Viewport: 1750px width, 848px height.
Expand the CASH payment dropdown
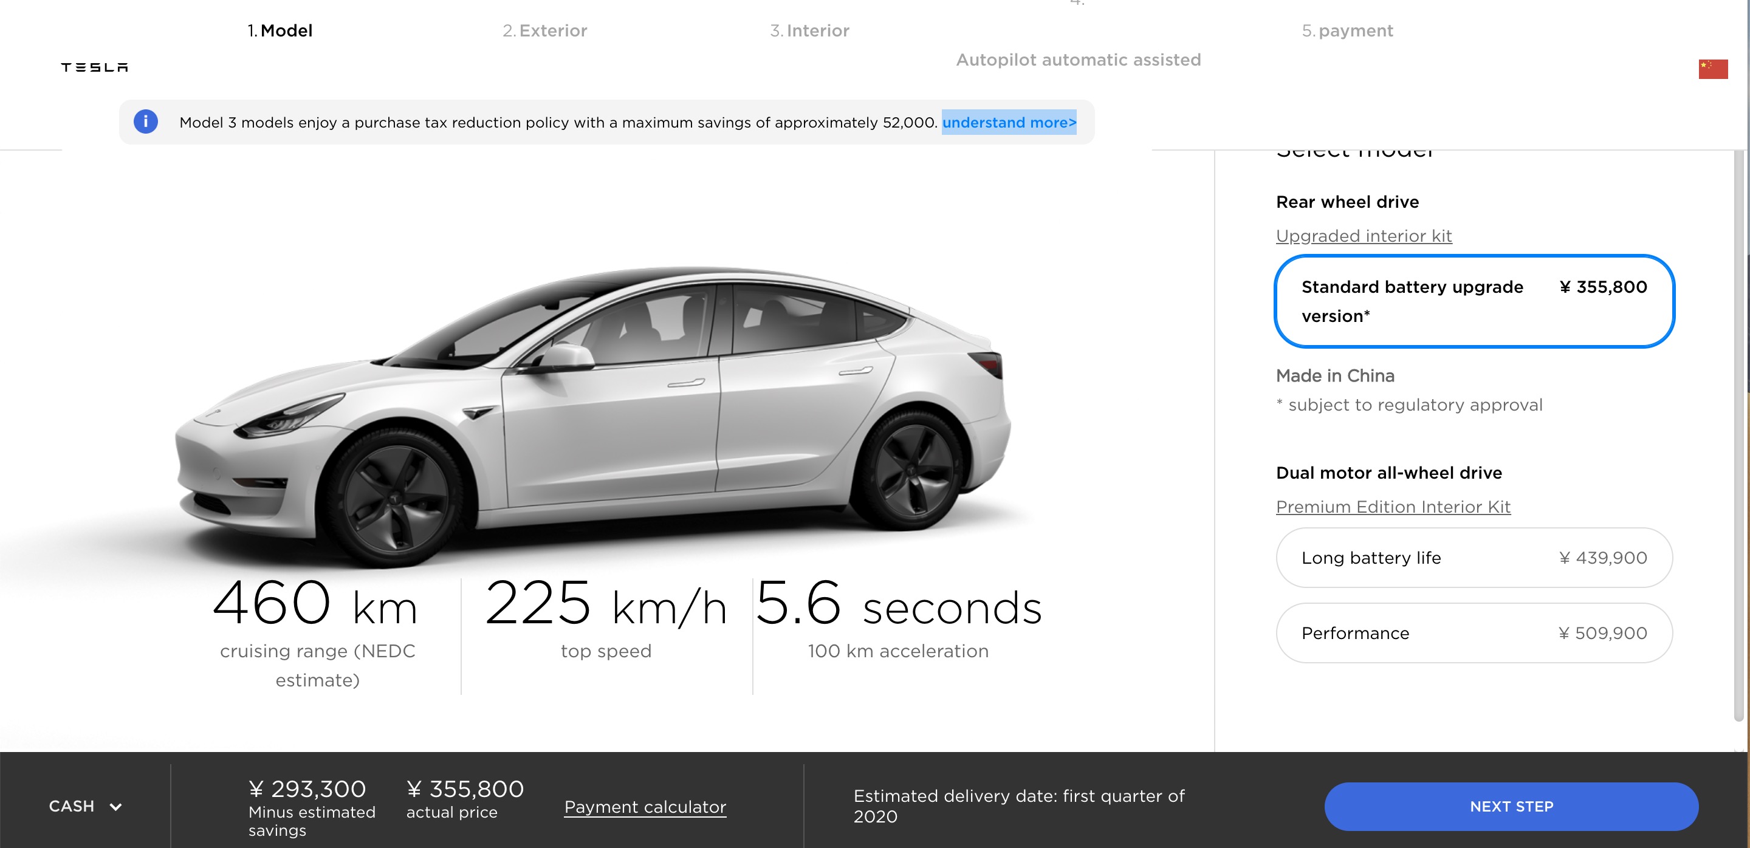click(x=85, y=805)
